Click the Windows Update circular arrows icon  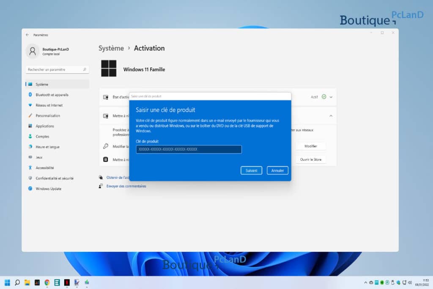tap(30, 188)
